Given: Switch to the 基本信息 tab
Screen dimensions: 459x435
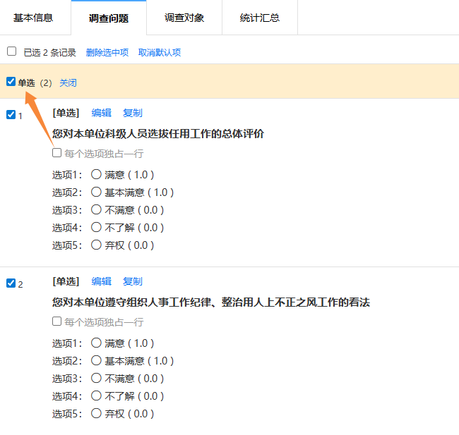Looking at the screenshot, I should click(33, 18).
